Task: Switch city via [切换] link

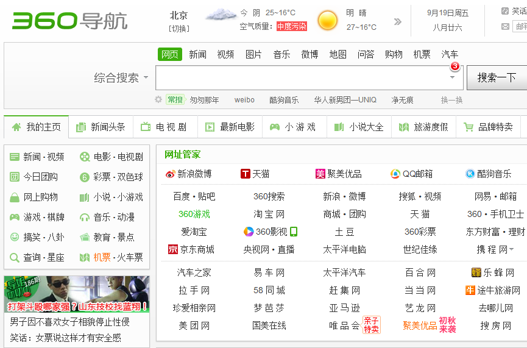Action: tap(179, 29)
